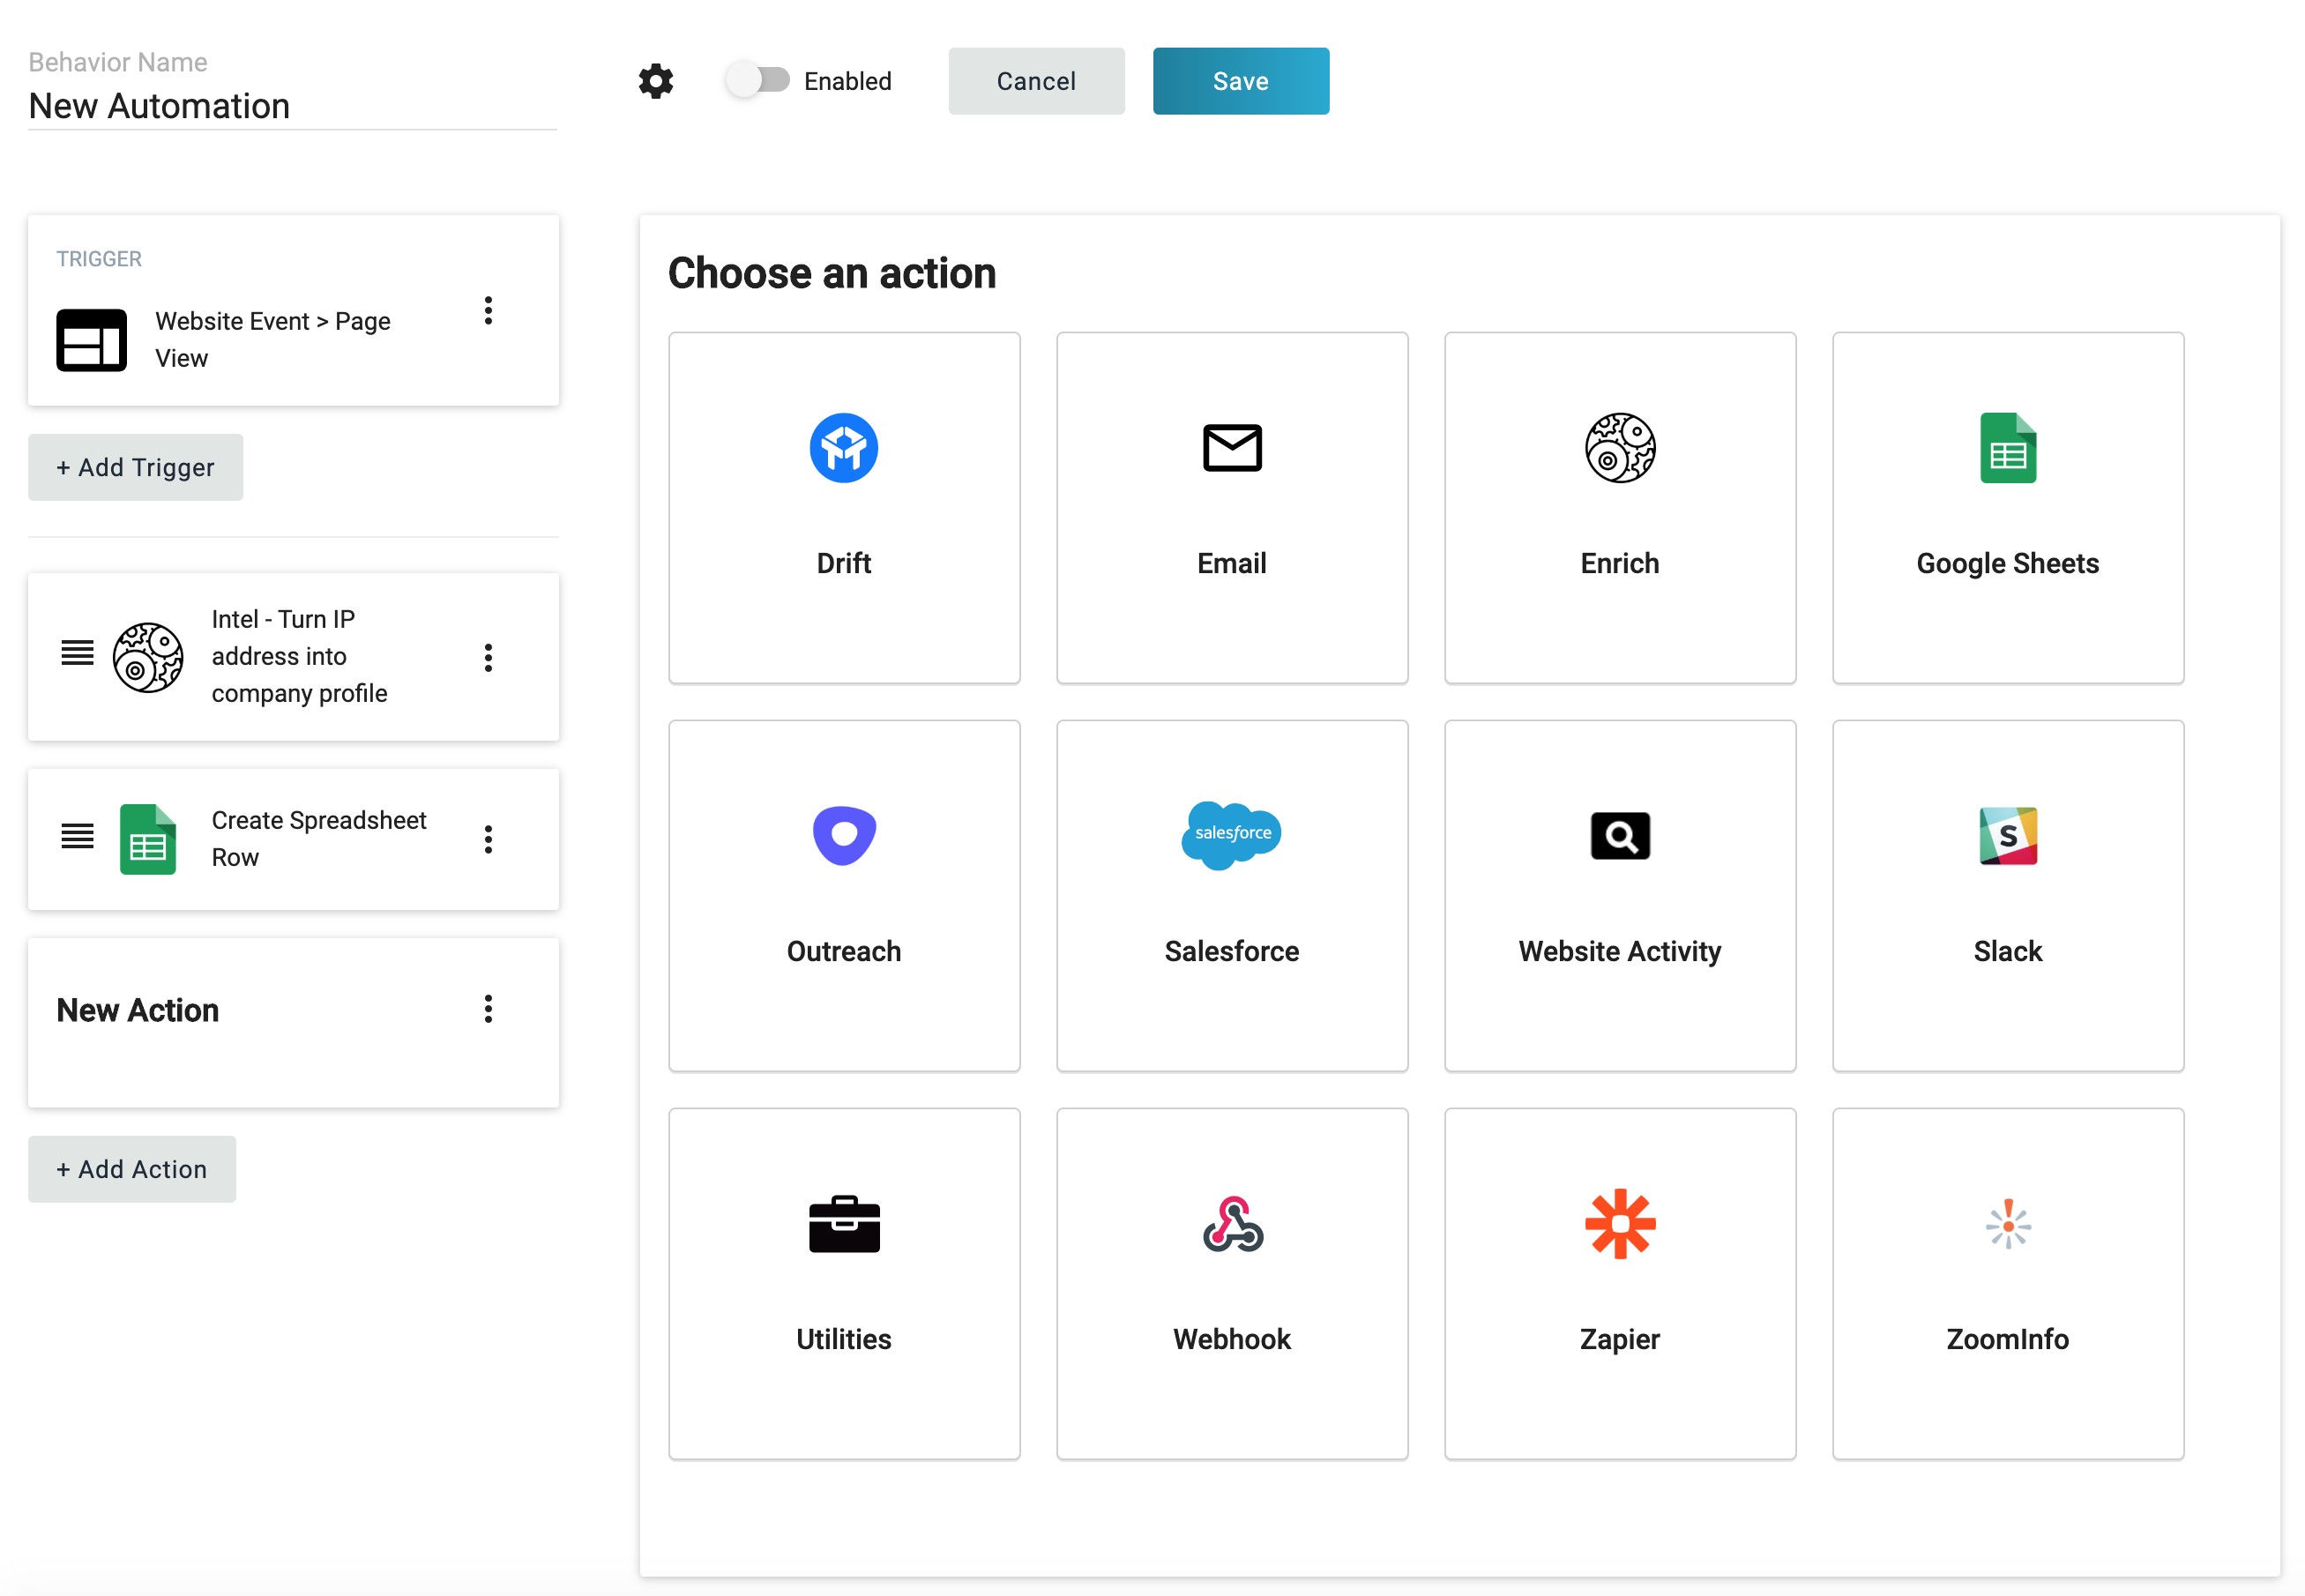The image size is (2305, 1596).
Task: Choose the Email envelope icon
Action: (x=1232, y=448)
